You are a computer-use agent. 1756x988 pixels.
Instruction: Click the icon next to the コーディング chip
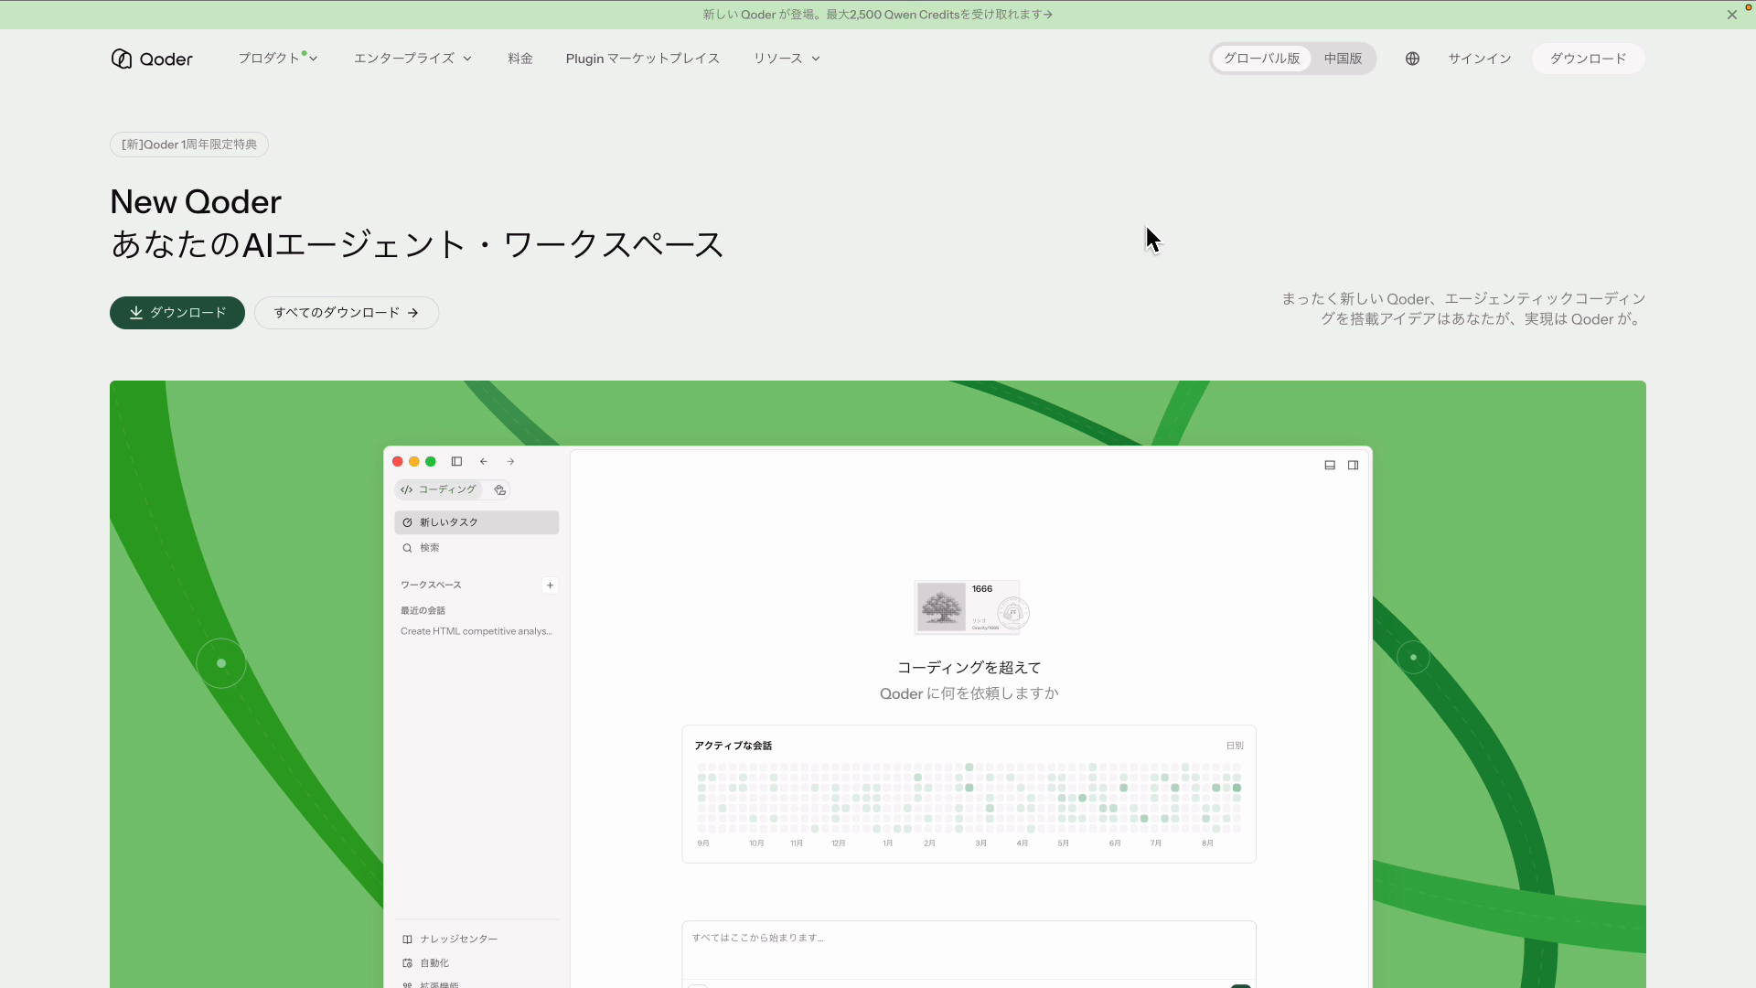499,489
